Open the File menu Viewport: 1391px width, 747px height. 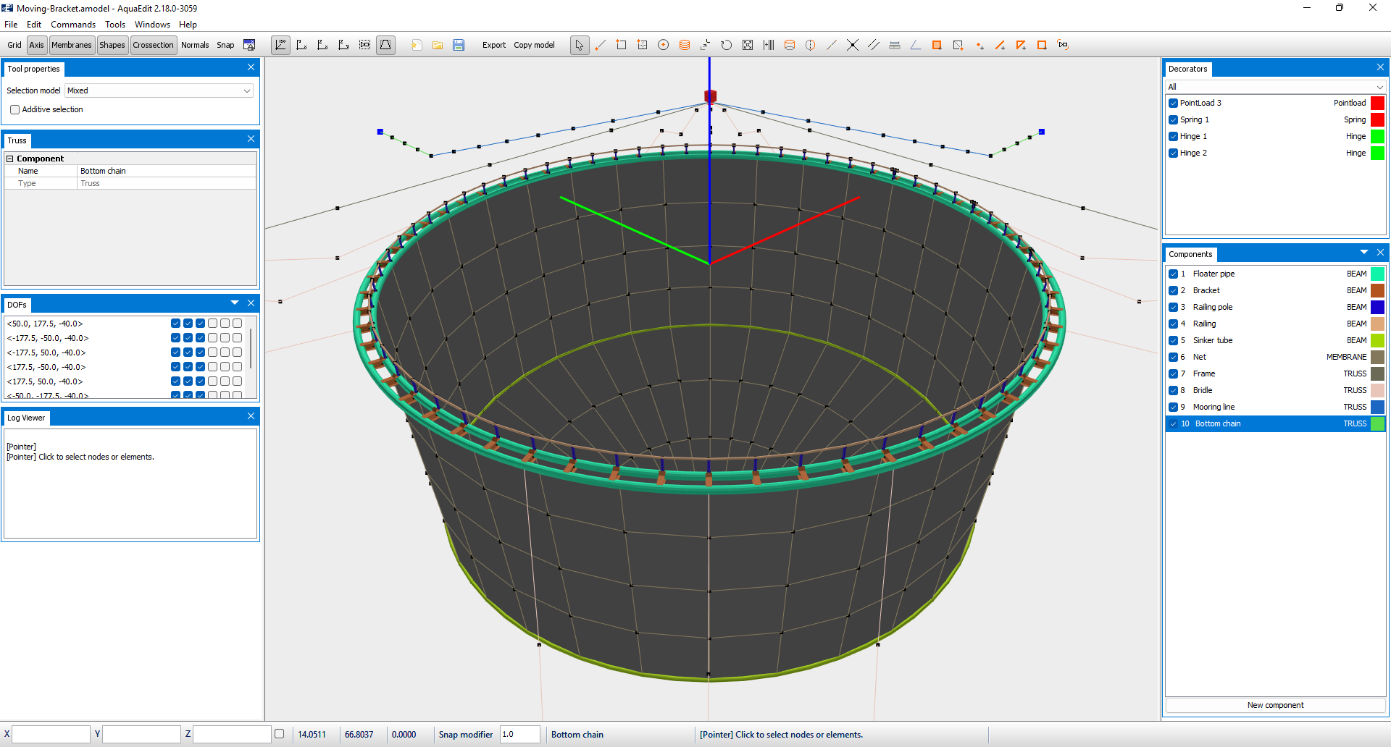point(11,25)
